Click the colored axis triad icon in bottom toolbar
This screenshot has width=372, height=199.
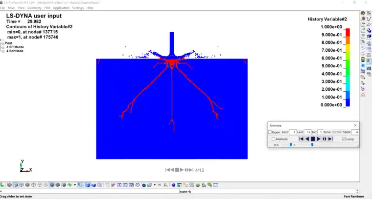165,185
